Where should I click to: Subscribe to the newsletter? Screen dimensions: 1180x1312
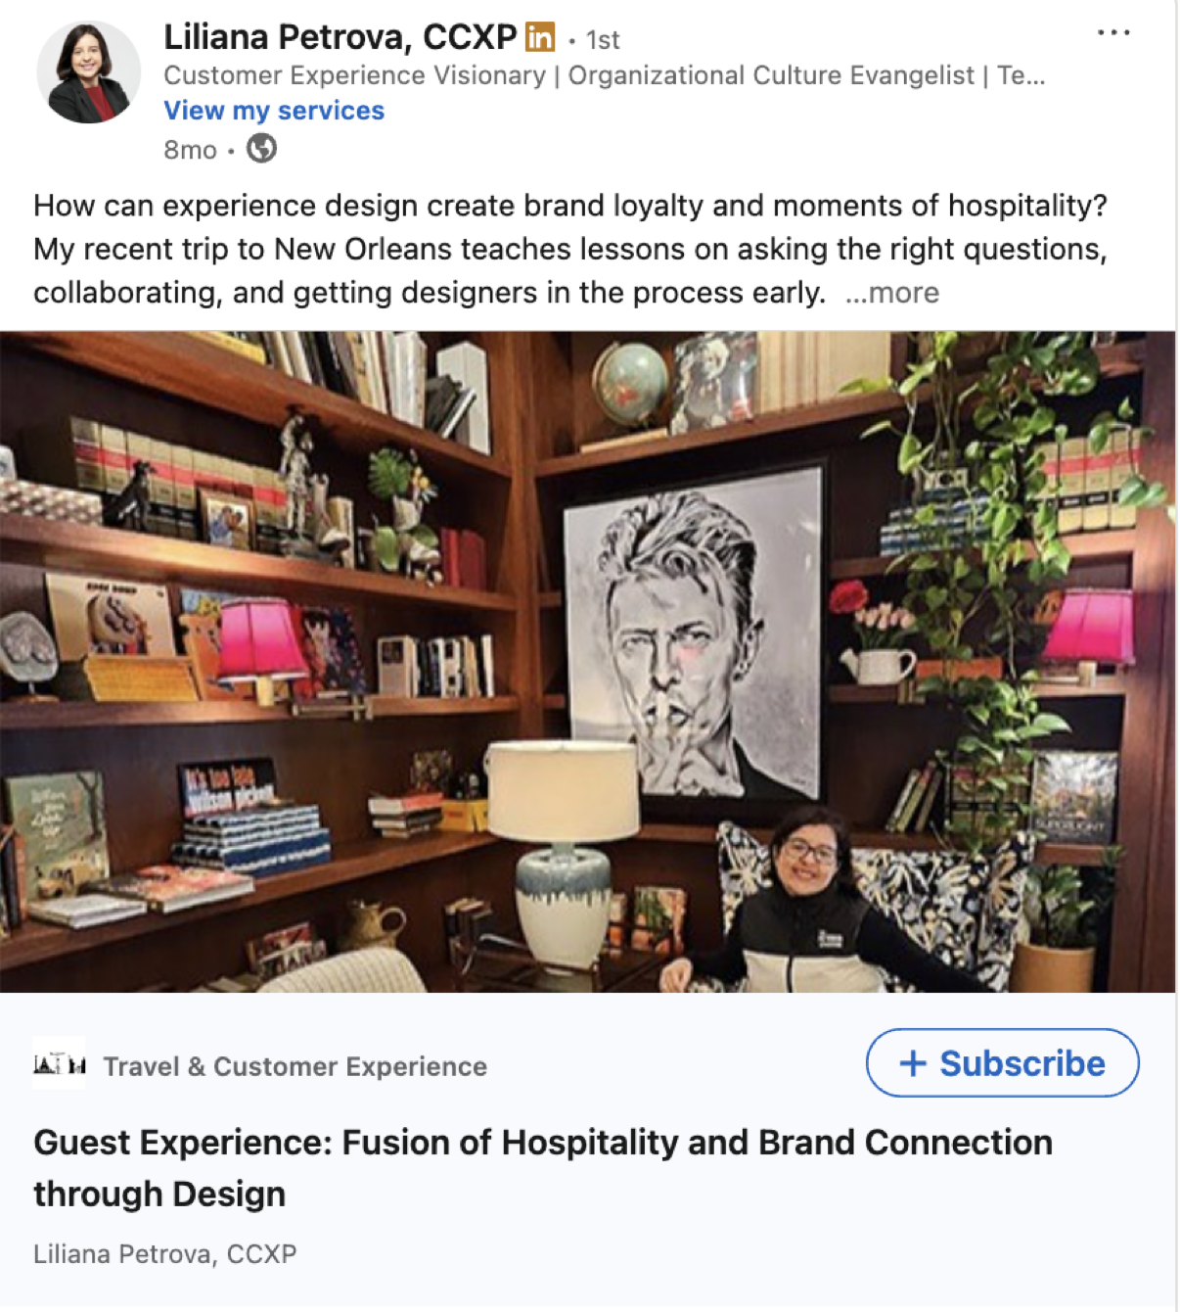(x=1003, y=1063)
